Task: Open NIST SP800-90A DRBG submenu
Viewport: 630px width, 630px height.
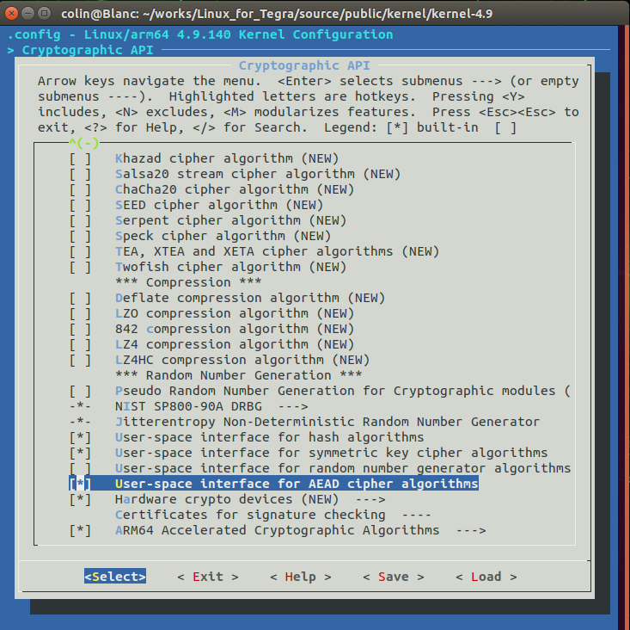Action: [211, 406]
